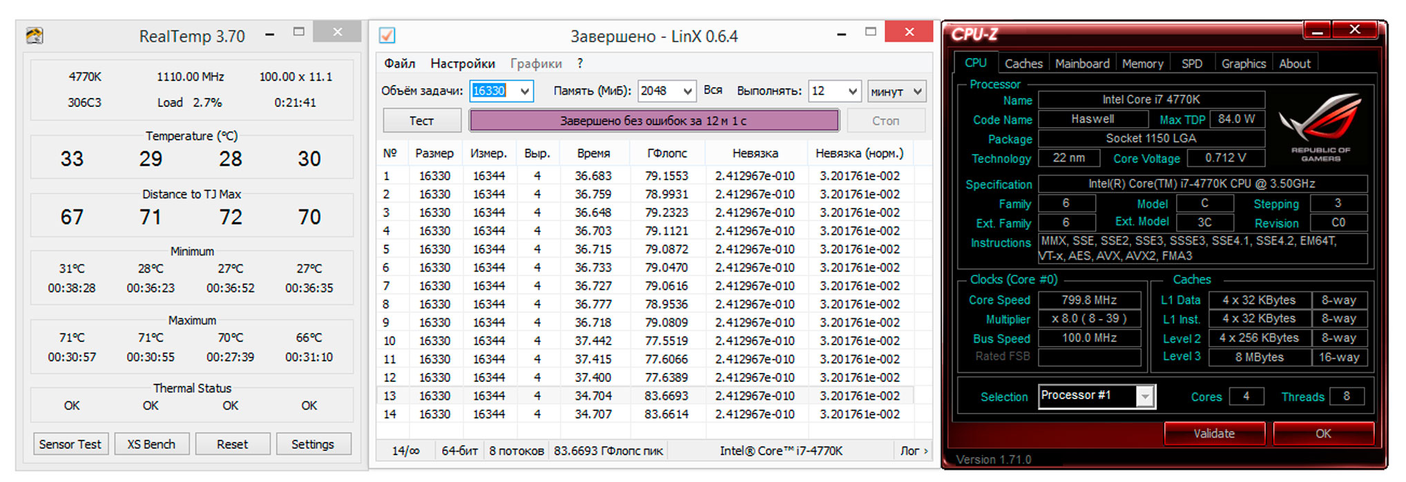Expand the Память (МиБ) dropdown showing 2048
The width and height of the screenshot is (1406, 482).
687,91
